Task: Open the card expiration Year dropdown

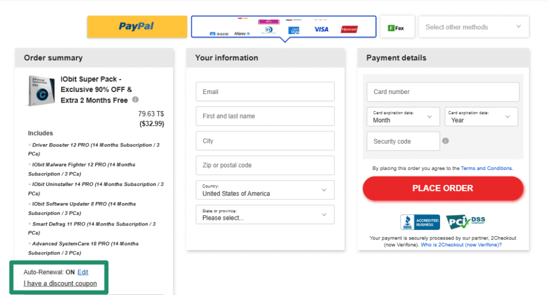Action: pos(481,117)
